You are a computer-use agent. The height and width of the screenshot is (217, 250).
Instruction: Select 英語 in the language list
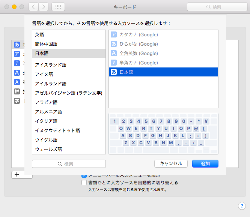(69, 34)
